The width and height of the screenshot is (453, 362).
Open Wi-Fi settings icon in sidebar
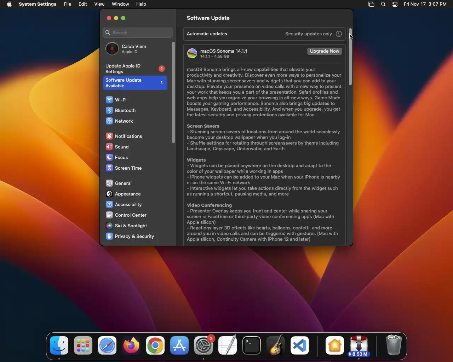pyautogui.click(x=109, y=100)
